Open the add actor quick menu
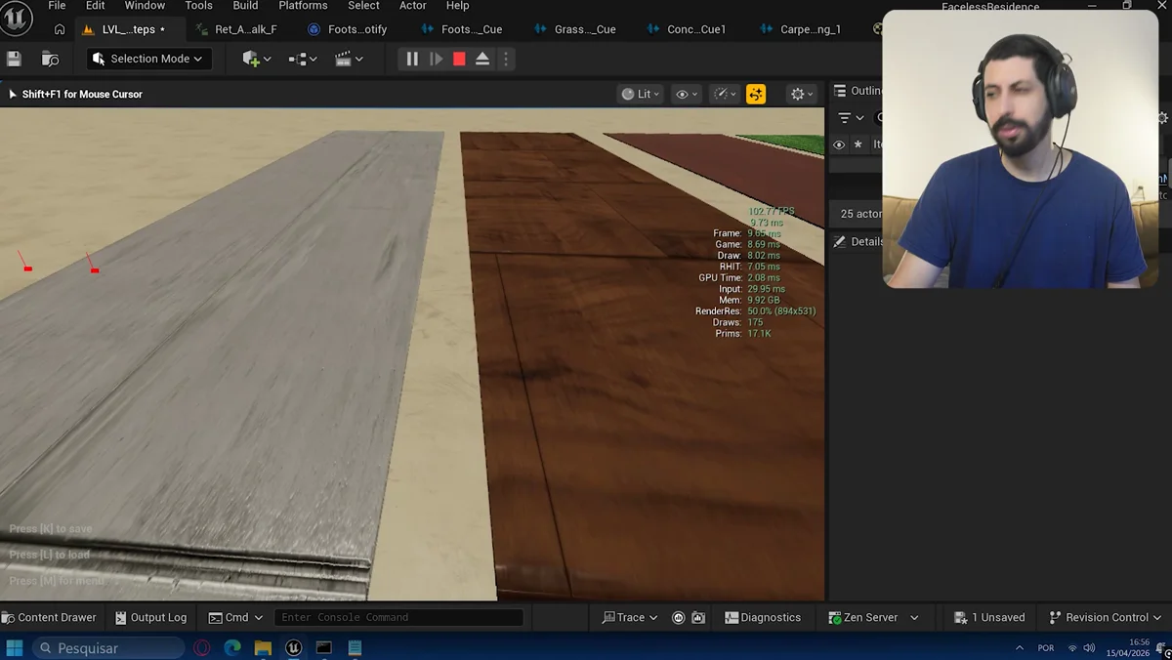1172x660 pixels. tap(256, 60)
